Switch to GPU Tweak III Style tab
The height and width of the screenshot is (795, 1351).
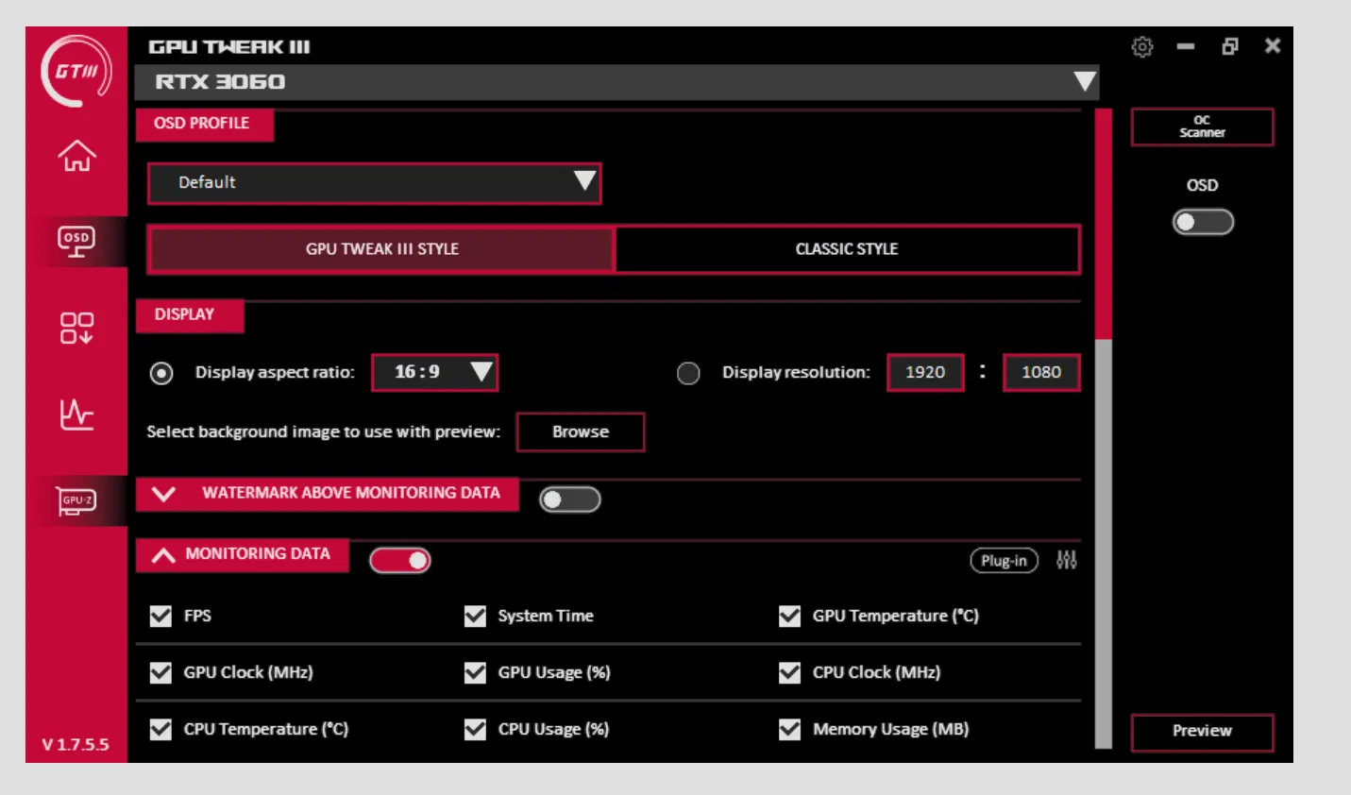pos(381,249)
